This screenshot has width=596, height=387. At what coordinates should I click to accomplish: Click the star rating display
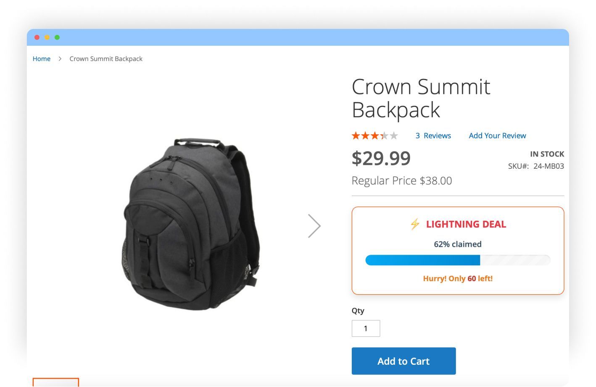(x=374, y=136)
